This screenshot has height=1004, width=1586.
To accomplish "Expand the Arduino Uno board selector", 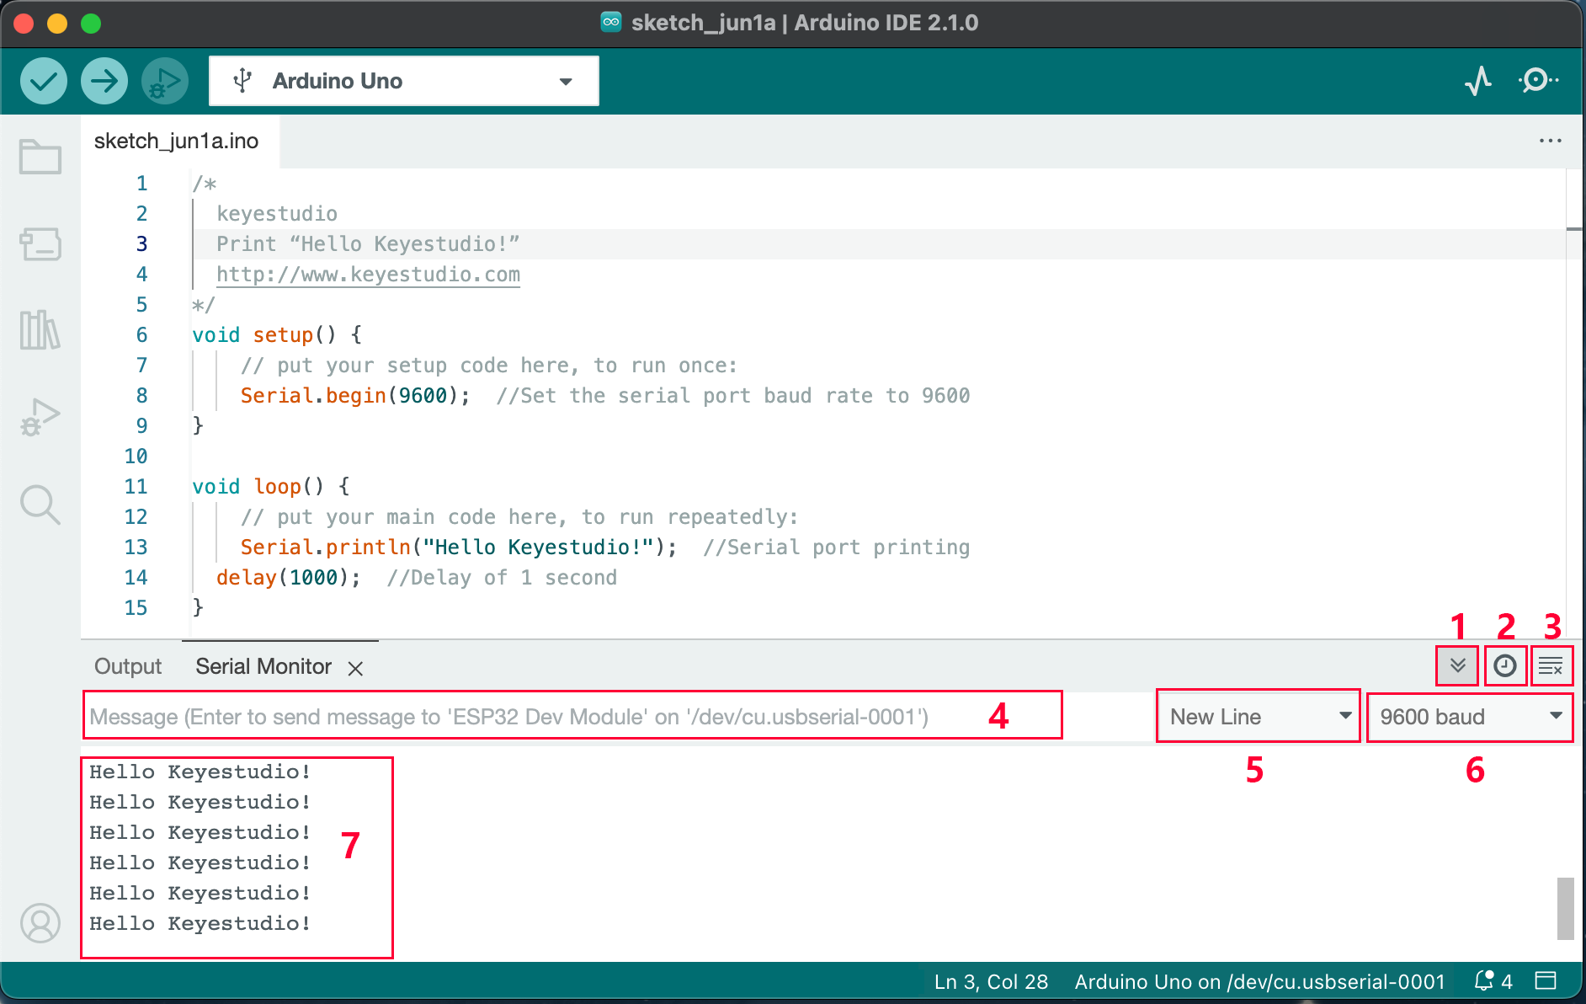I will [404, 81].
